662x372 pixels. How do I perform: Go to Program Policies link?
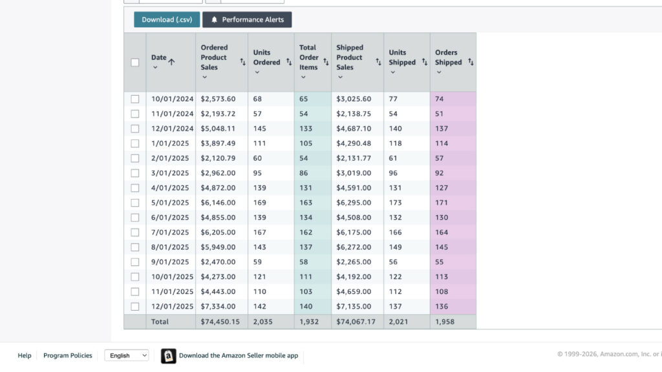[x=68, y=356]
